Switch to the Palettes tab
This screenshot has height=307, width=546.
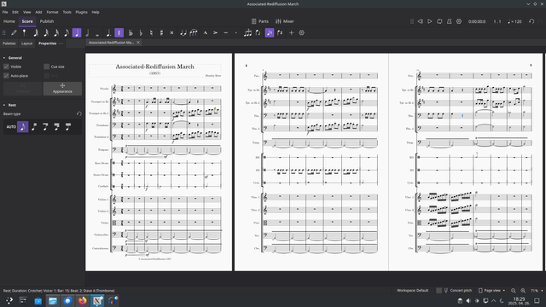pyautogui.click(x=9, y=43)
